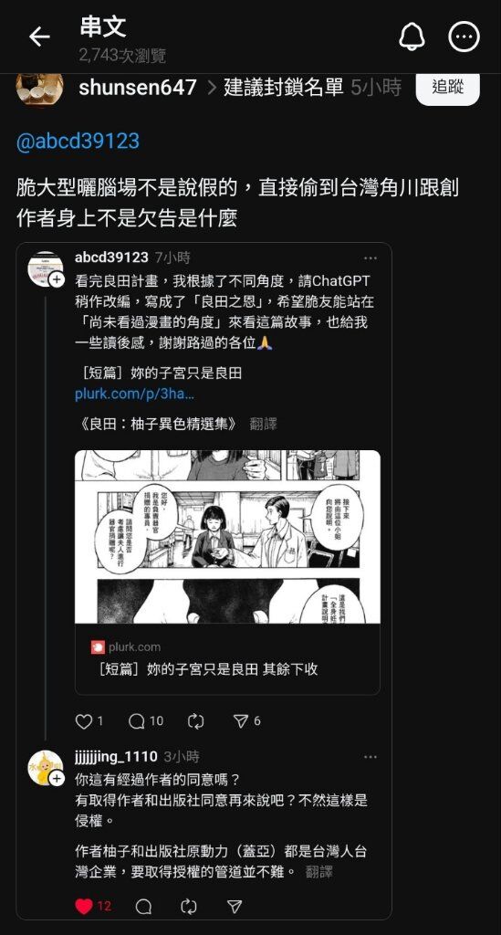Follow abcd39123 via avatar plus badge
This screenshot has width=501, height=935.
click(x=57, y=279)
